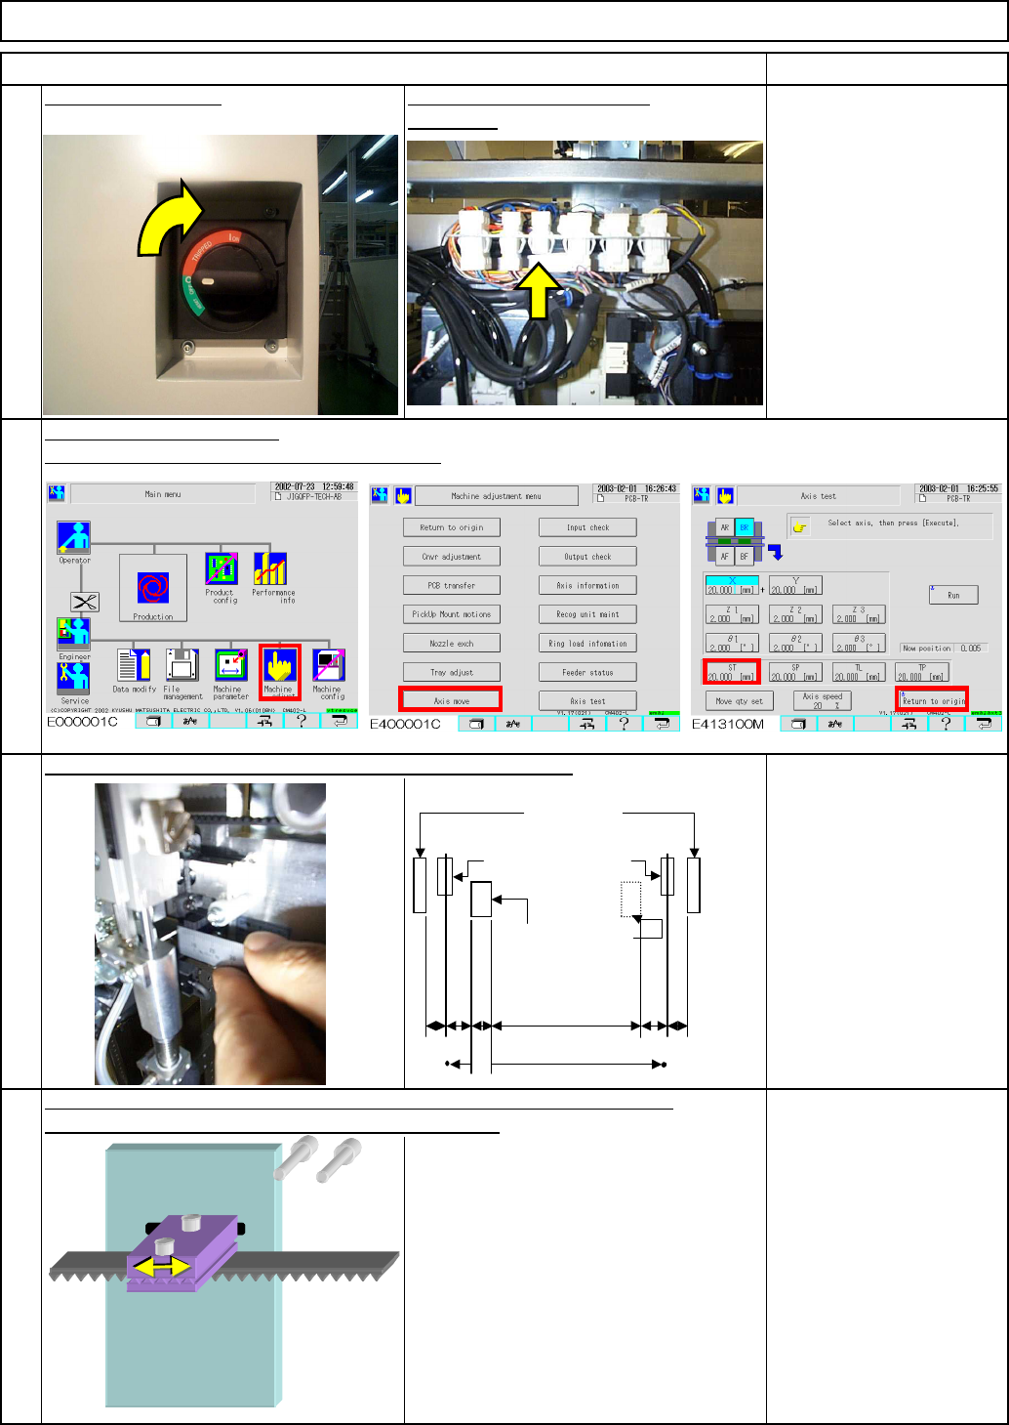
Task: Select the TL axis button
Action: click(859, 673)
